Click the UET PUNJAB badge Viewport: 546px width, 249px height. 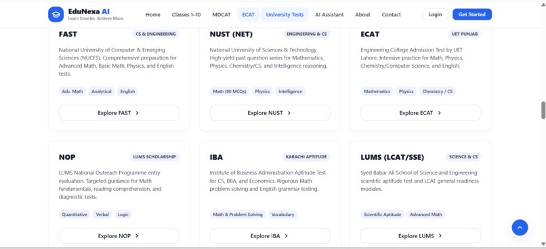[465, 34]
